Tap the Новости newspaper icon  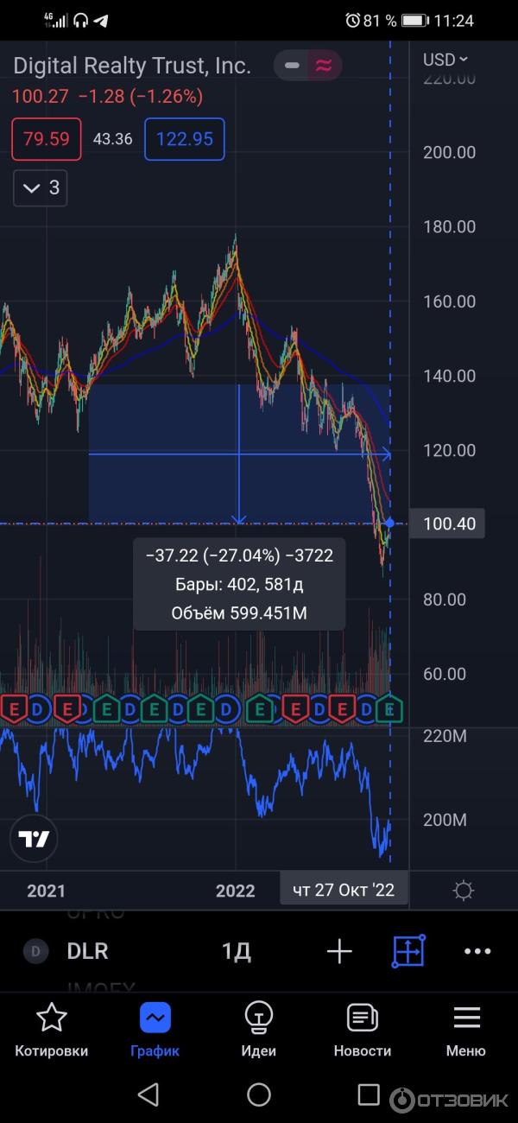363,1018
